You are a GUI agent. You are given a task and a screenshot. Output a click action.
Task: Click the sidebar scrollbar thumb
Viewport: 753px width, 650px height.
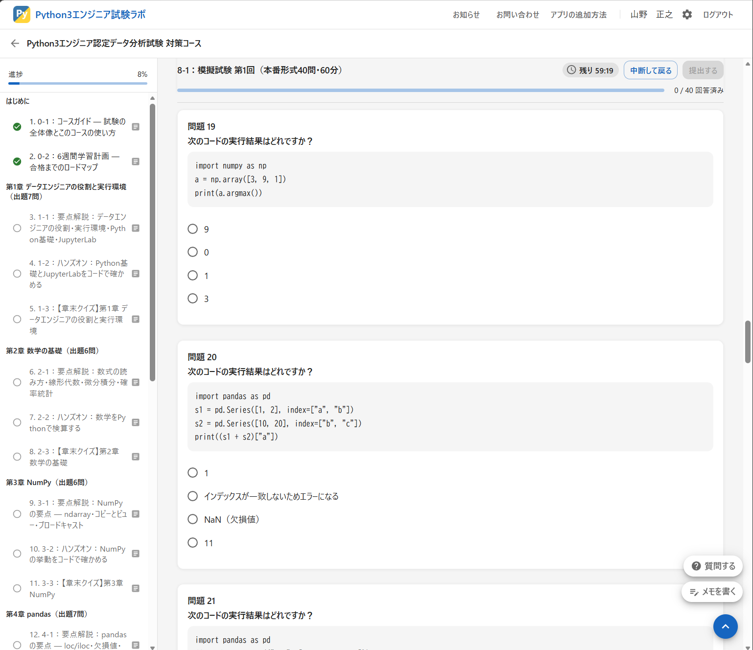(x=152, y=242)
